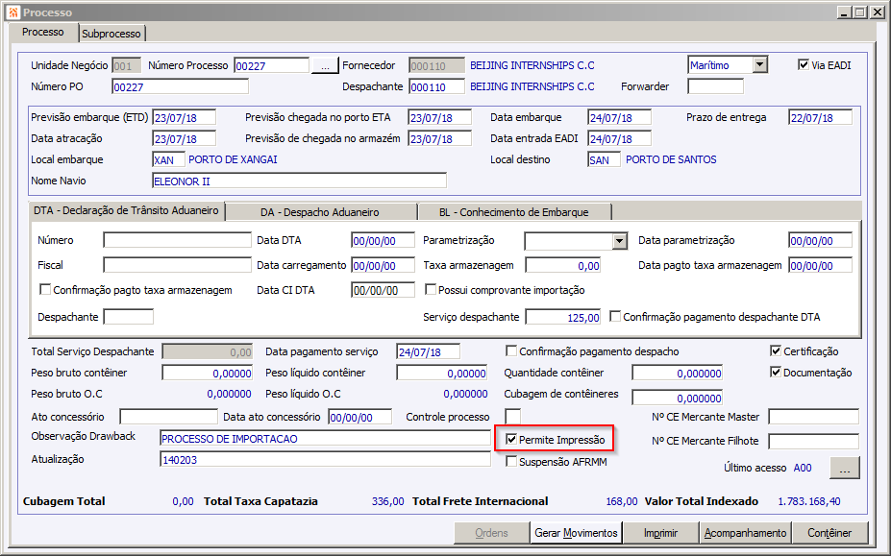This screenshot has height=556, width=891.
Task: Click Previsão chegada no porto ETA field
Action: coord(440,117)
